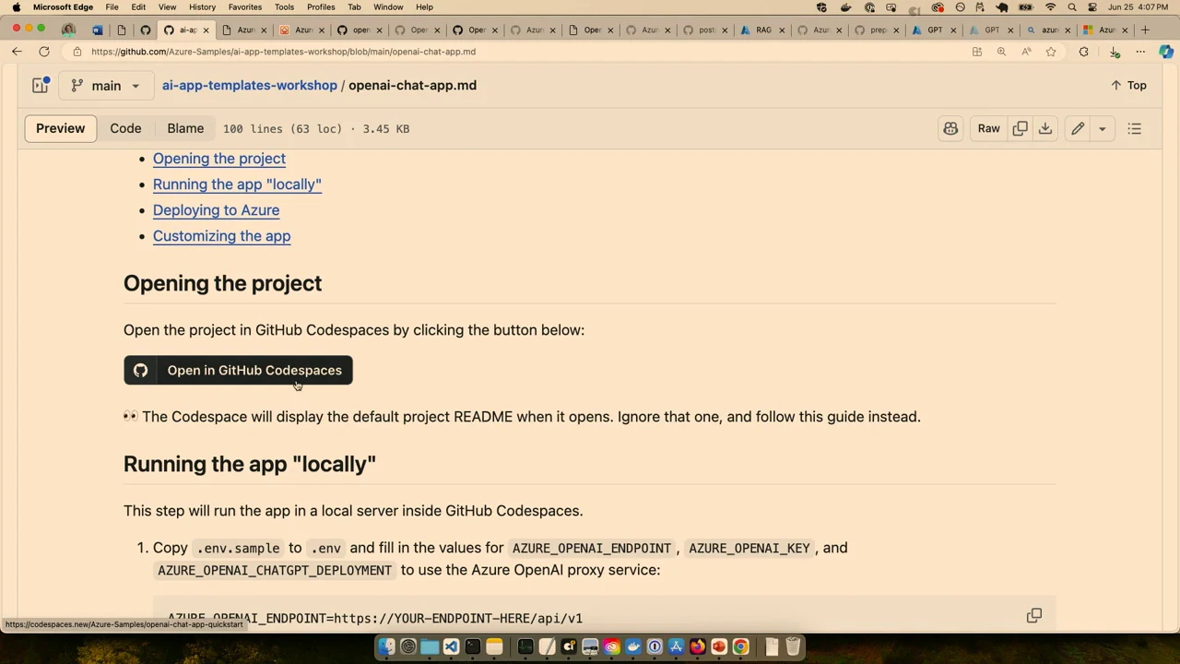Open System Settings from the Dock
The height and width of the screenshot is (664, 1180).
408,646
